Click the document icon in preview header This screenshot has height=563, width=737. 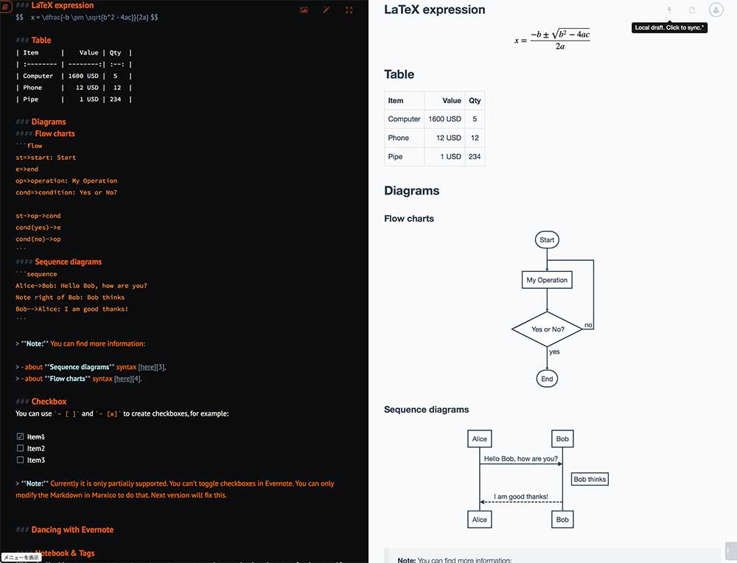[x=692, y=10]
